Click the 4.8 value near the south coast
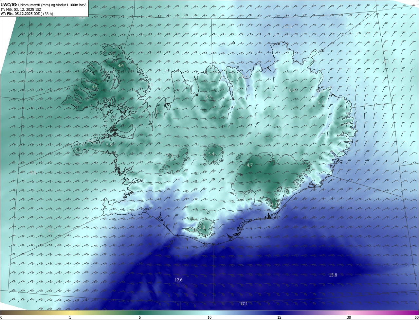The height and width of the screenshot is (320, 419). coord(274,204)
